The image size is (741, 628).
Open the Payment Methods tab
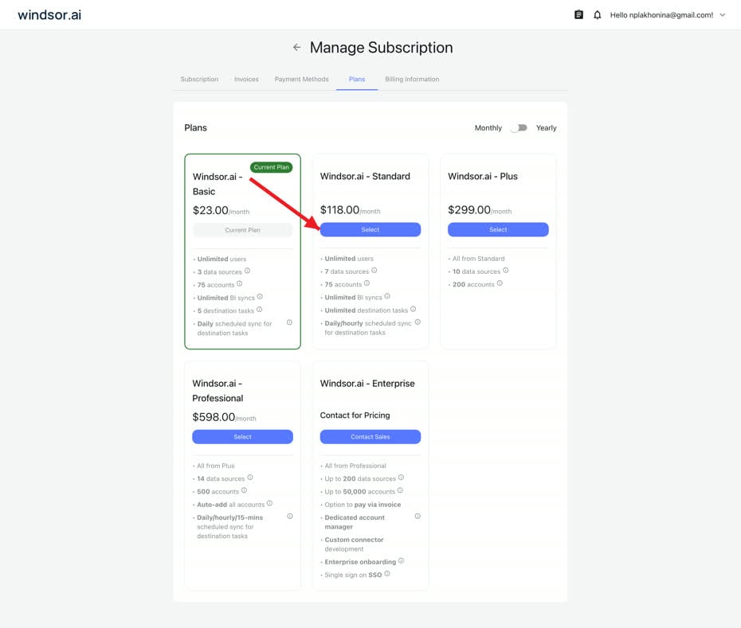[x=301, y=80]
